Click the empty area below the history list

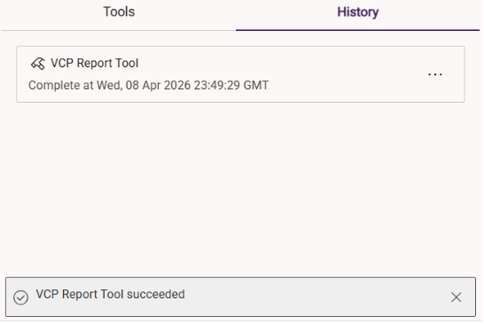click(241, 188)
